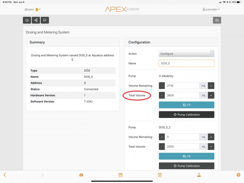
Task: Increase DOS_5_2 Total Volume with plus
Action: click(211, 147)
